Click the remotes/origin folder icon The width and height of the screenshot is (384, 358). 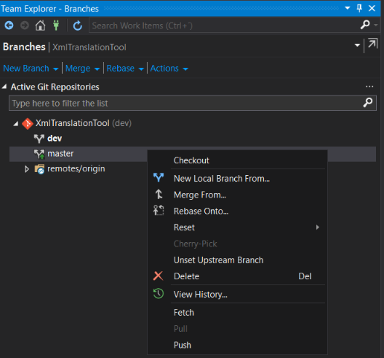tap(39, 169)
